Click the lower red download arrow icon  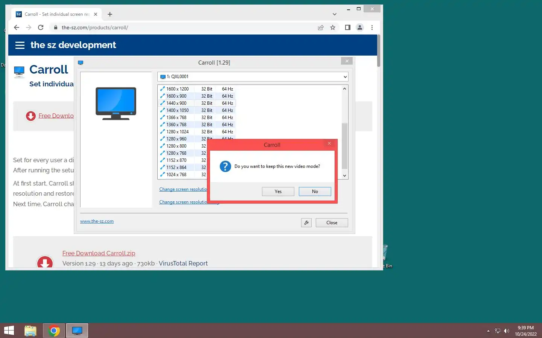click(45, 261)
